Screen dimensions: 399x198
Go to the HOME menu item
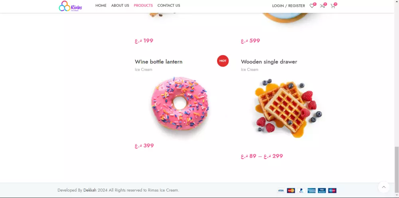click(x=101, y=6)
